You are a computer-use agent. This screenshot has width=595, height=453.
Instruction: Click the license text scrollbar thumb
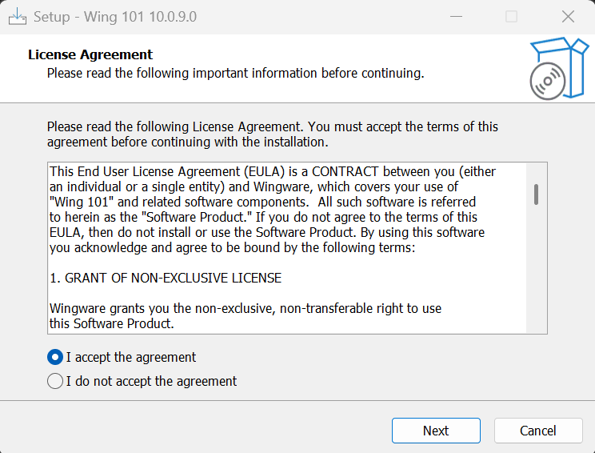pyautogui.click(x=536, y=194)
